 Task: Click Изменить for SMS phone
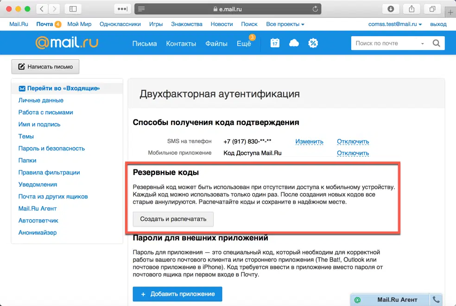click(309, 142)
